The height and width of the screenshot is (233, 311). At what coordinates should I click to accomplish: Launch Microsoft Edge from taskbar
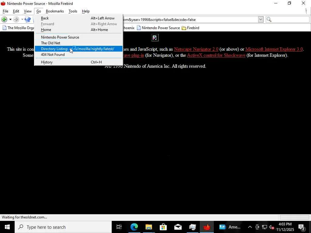coord(134,227)
